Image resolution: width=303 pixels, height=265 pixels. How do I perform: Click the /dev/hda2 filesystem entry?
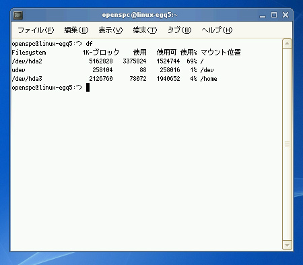coord(27,61)
